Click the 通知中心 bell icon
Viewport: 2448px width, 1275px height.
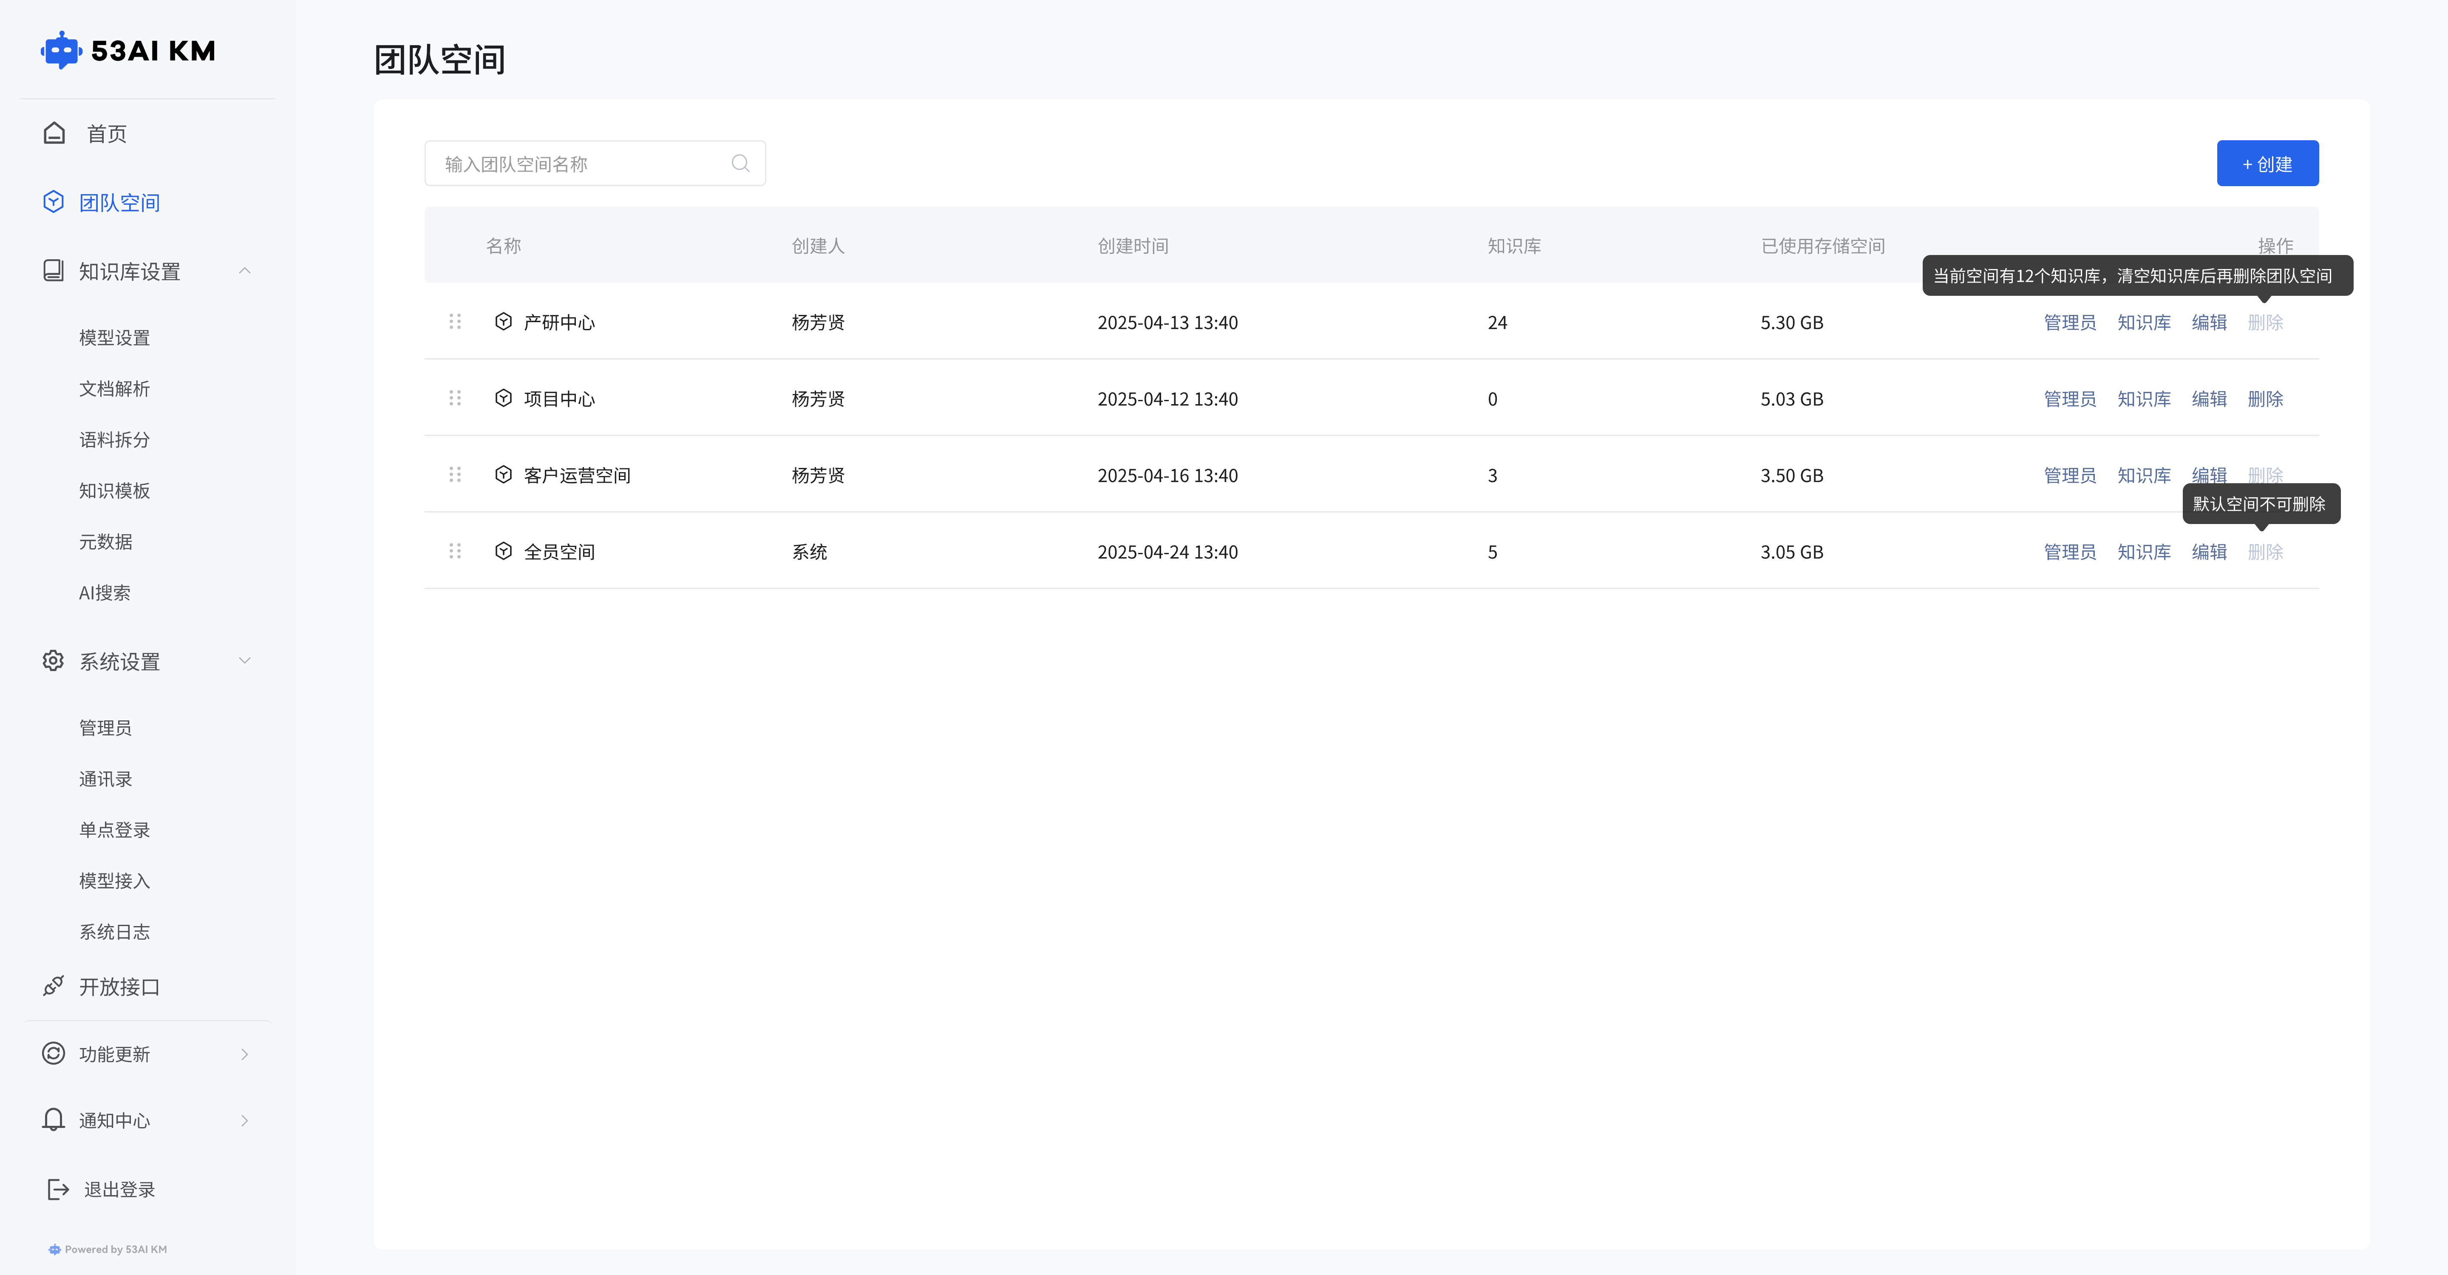point(53,1119)
